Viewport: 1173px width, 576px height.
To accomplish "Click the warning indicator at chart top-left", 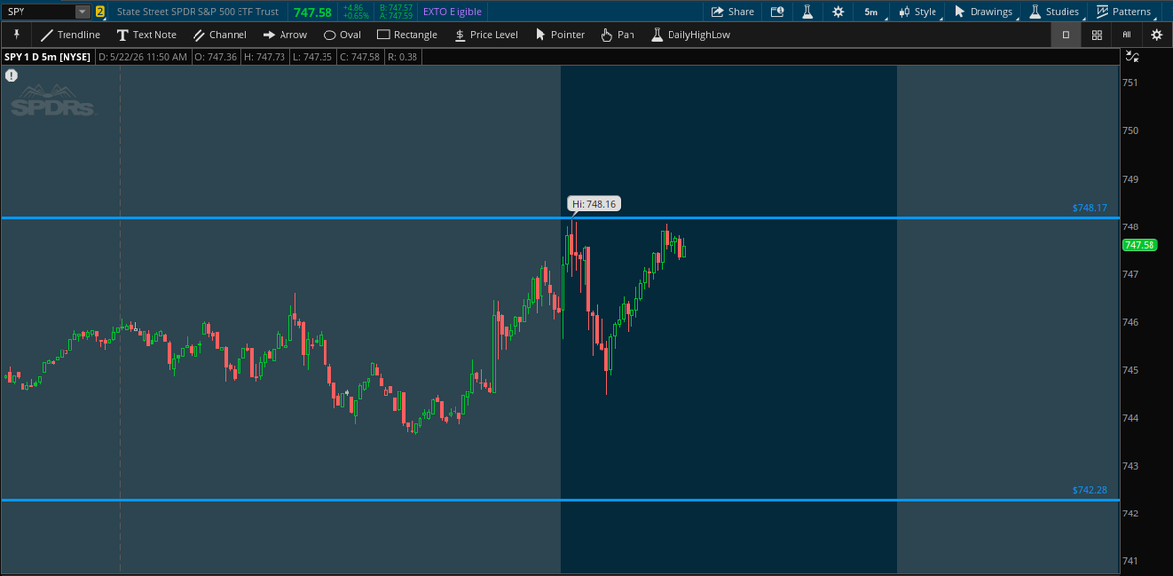I will tap(11, 74).
